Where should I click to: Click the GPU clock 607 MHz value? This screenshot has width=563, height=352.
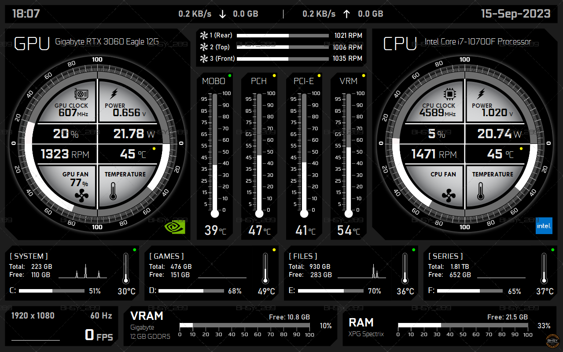[x=74, y=113]
